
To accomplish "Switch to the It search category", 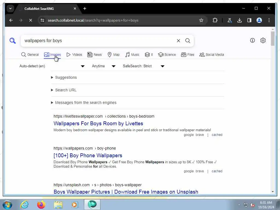I will pos(149,55).
